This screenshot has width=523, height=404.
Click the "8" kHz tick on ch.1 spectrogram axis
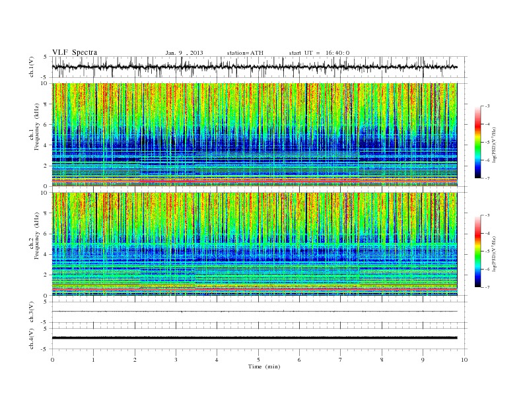[x=46, y=104]
